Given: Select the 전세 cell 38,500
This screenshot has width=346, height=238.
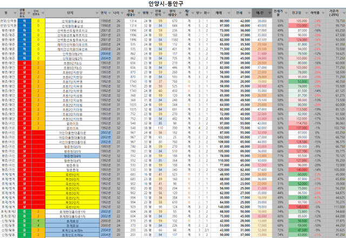Looking at the screenshot, I should [242, 39].
